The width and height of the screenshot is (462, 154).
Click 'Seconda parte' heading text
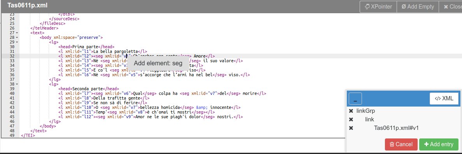click(x=88, y=89)
